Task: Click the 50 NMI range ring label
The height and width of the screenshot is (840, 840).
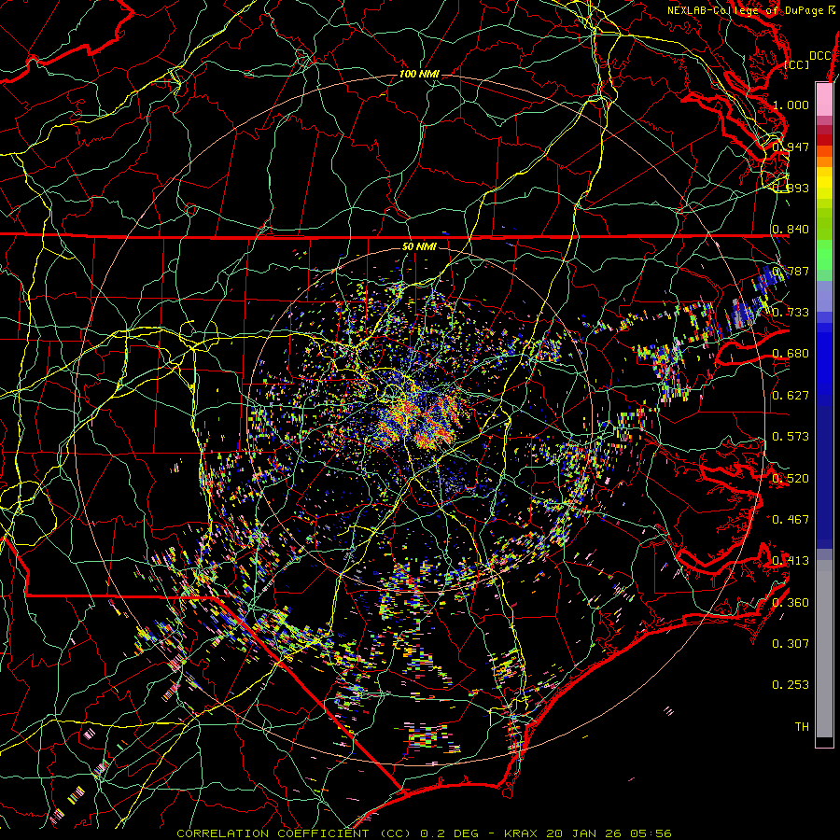Action: [x=419, y=246]
